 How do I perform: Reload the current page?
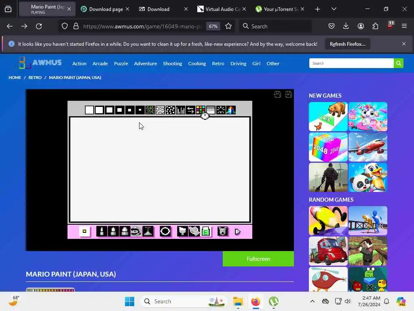click(x=39, y=26)
